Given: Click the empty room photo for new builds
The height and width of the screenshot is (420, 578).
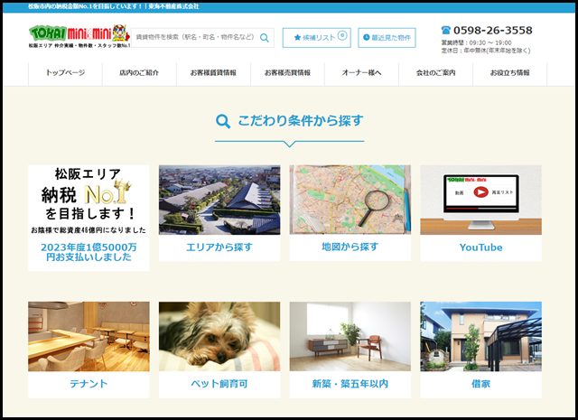Looking at the screenshot, I should point(350,336).
